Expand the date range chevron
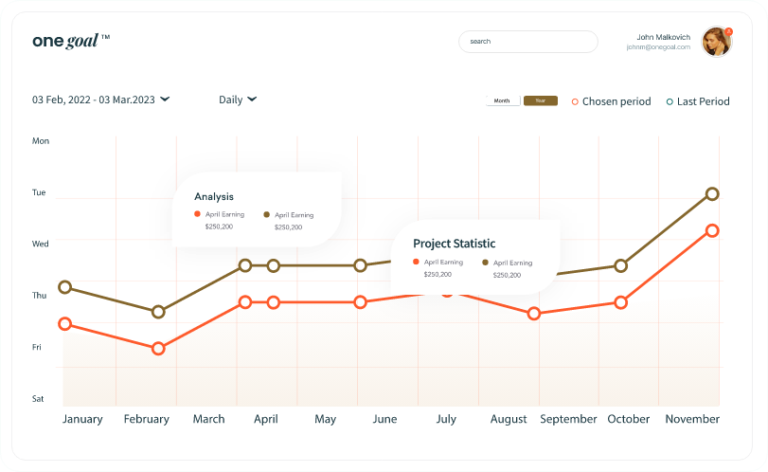768x472 pixels. [x=165, y=99]
